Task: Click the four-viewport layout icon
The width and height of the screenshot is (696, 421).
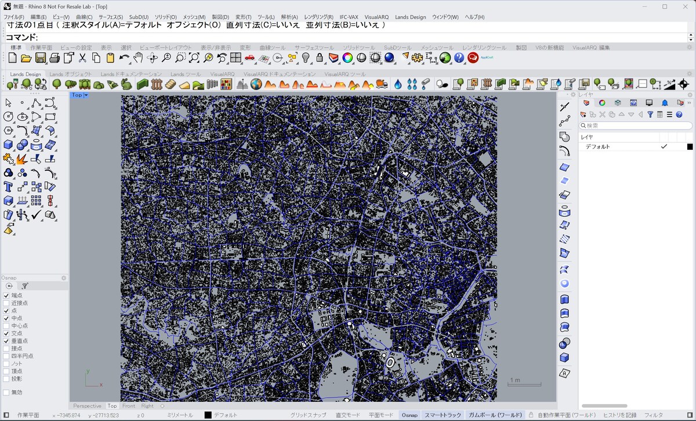Action: coord(235,57)
